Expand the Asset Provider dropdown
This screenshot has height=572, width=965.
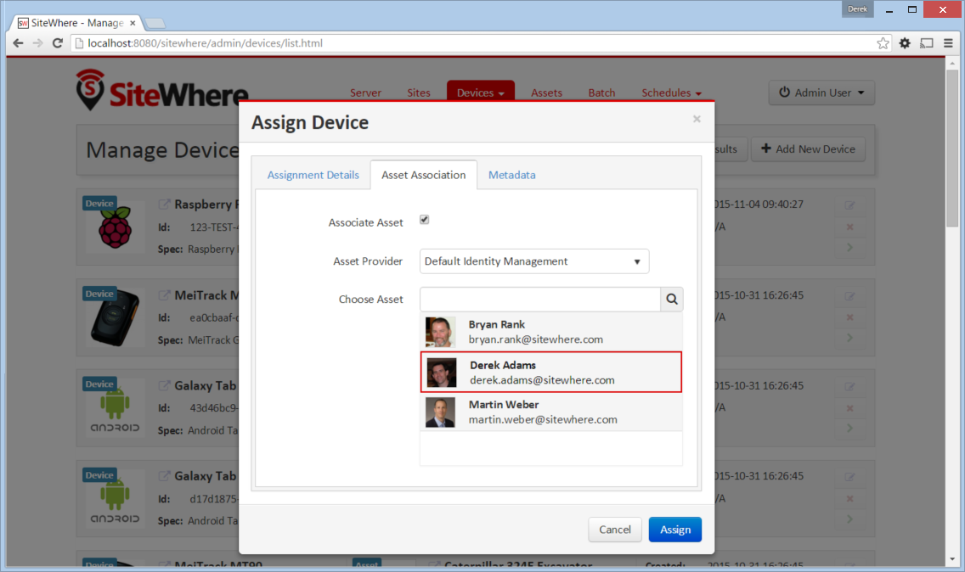[x=534, y=261]
